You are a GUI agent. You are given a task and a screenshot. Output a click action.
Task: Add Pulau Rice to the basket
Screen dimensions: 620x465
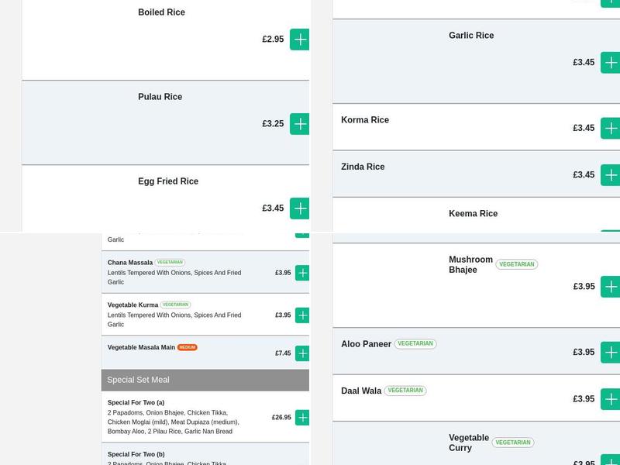click(300, 124)
